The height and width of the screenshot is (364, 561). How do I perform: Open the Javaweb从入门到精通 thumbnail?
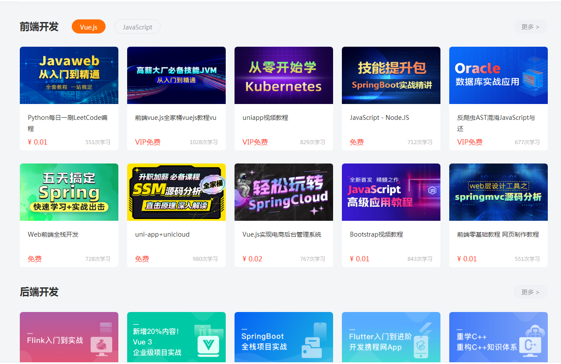click(x=69, y=75)
